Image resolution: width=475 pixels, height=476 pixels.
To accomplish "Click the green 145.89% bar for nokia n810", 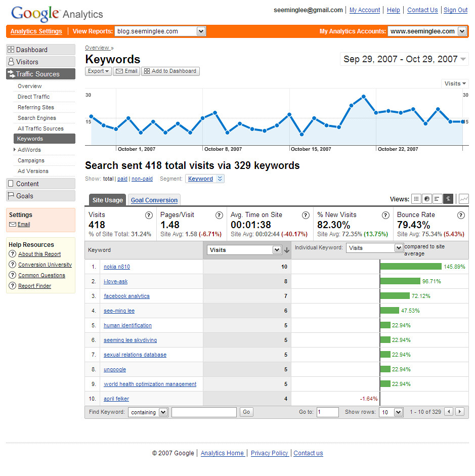I will click(411, 267).
